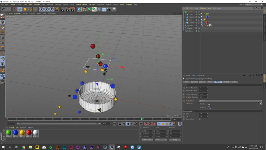The width and height of the screenshot is (266, 150).
Task: Open the Force Mode dropdown
Action: (231, 101)
